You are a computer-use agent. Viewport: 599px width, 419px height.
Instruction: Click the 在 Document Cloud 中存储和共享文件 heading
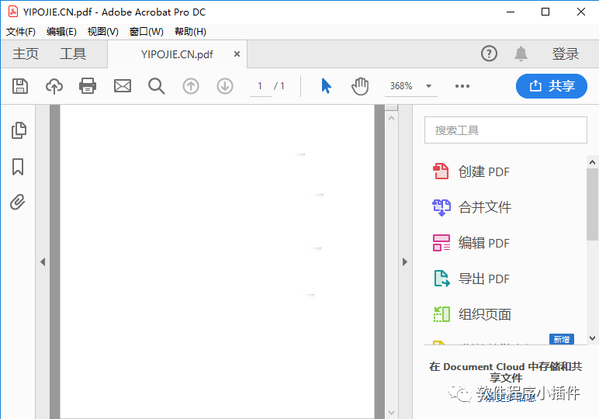pos(505,372)
